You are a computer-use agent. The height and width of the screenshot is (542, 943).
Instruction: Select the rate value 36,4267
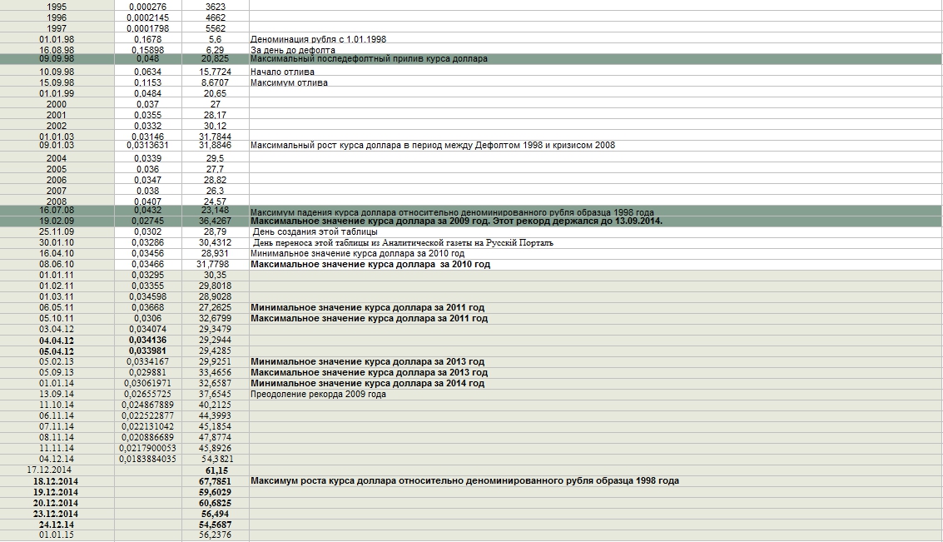[x=215, y=221]
